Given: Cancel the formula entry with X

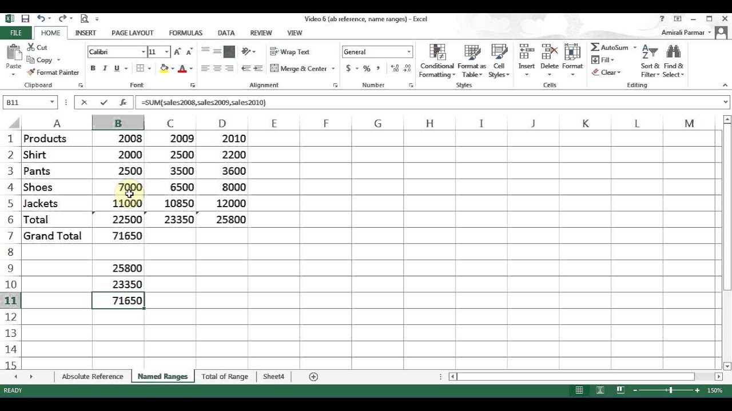Looking at the screenshot, I should click(x=84, y=103).
